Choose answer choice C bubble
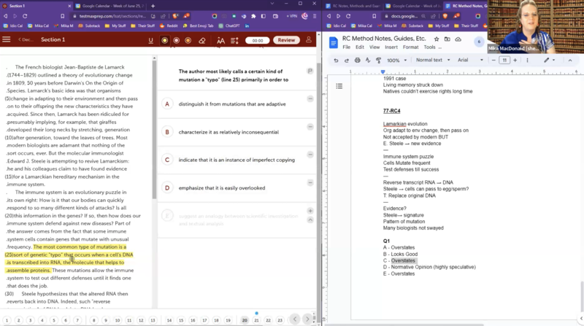Viewport: 584px width, 326px height. point(166,160)
